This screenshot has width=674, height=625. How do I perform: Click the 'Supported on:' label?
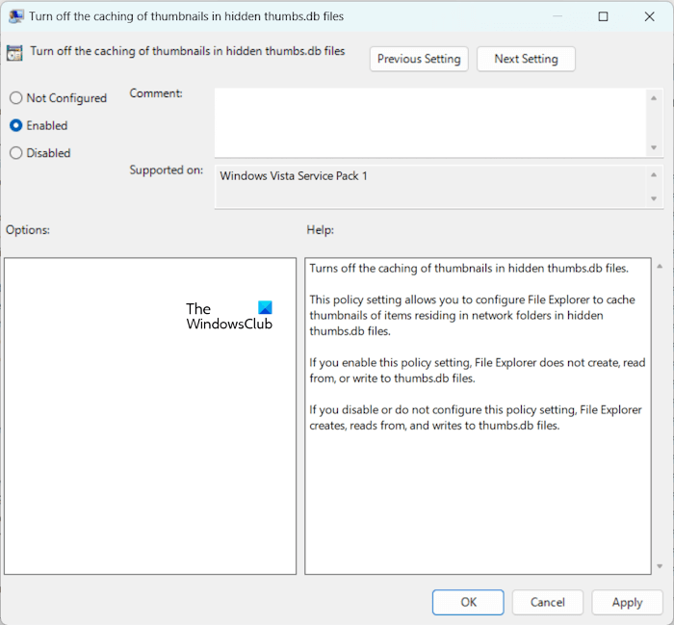click(x=167, y=170)
